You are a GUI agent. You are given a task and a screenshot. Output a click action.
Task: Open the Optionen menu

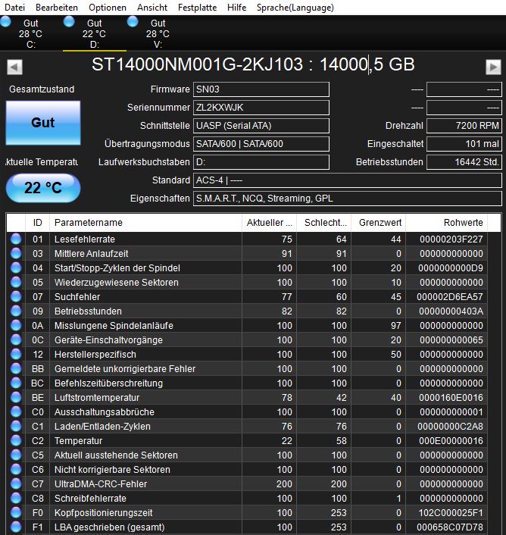tap(108, 7)
